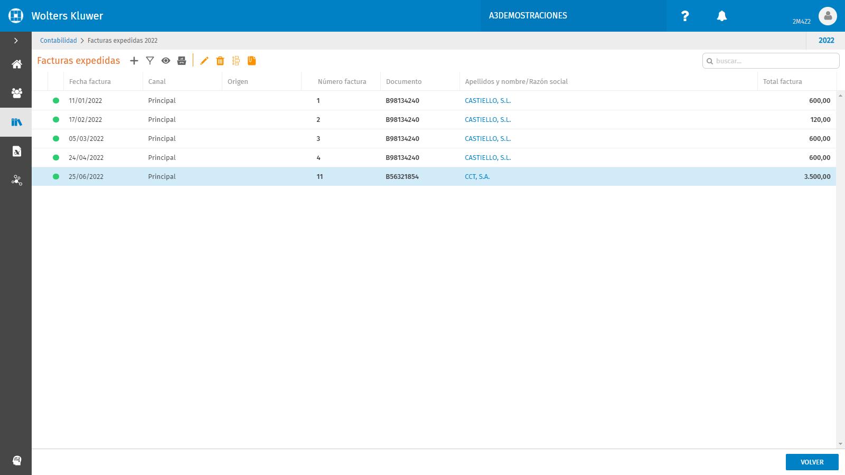Select the books accounting sidebar icon
Screen dimensions: 845x475
[x=17, y=122]
